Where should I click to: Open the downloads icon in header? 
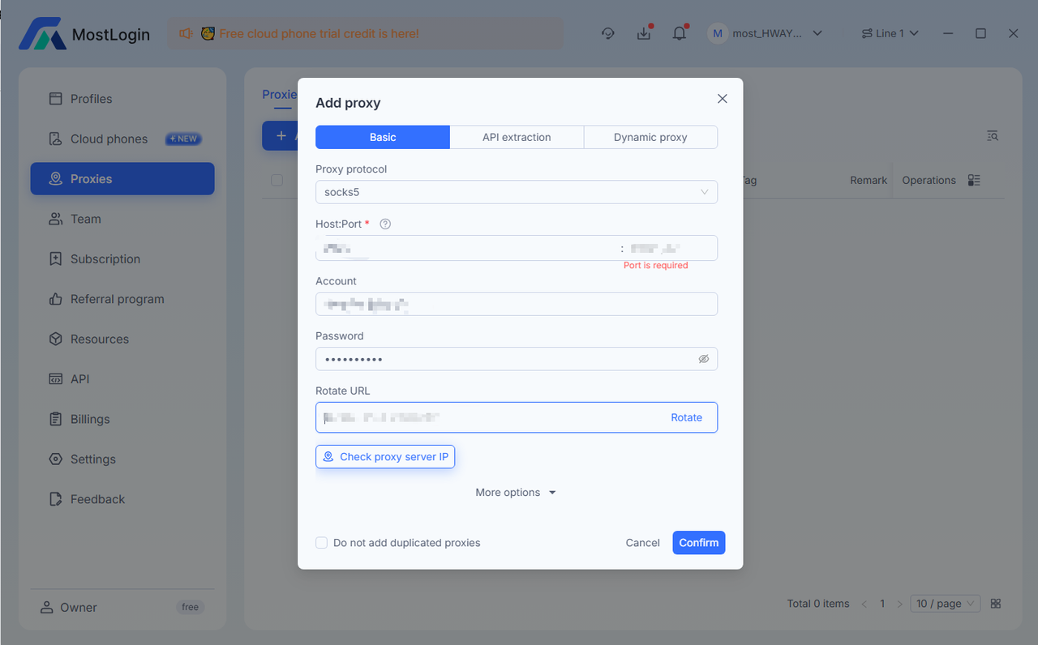pyautogui.click(x=644, y=34)
